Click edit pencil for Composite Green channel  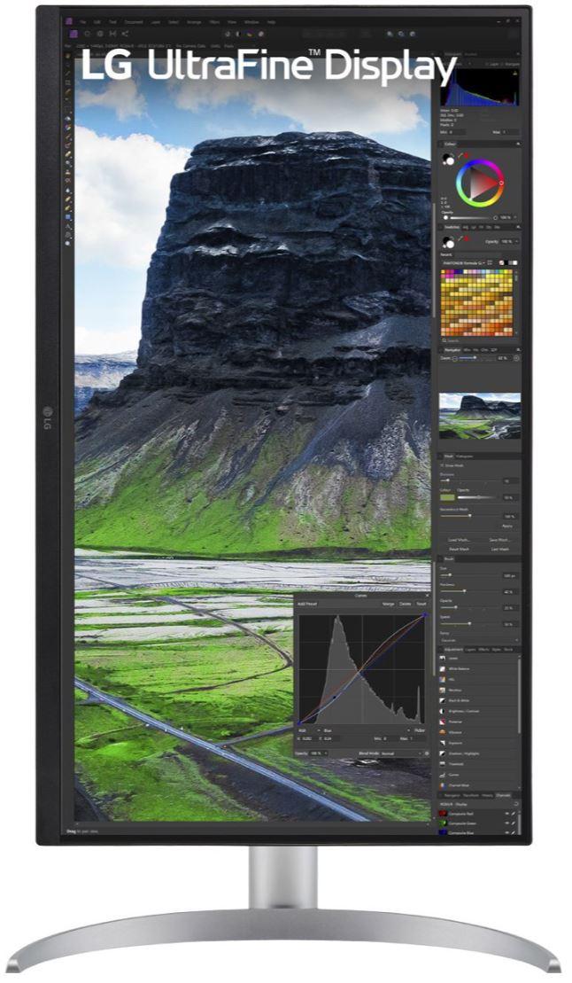click(x=513, y=823)
